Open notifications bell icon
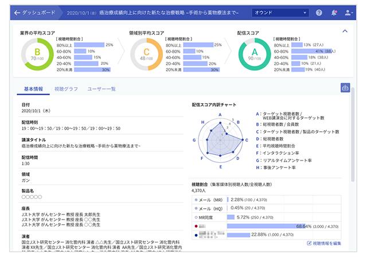 pyautogui.click(x=334, y=13)
